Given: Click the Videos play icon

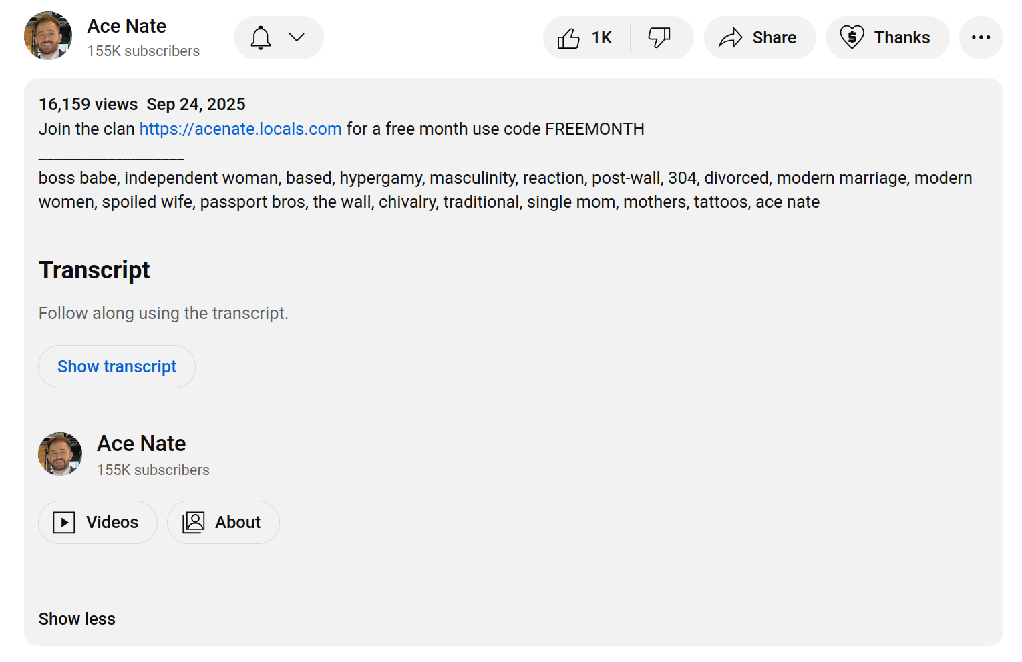Looking at the screenshot, I should pos(64,522).
